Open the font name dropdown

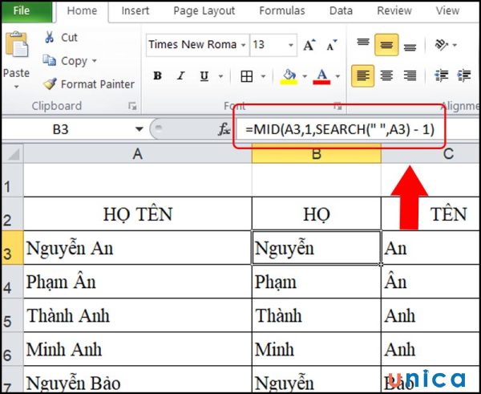coord(243,45)
